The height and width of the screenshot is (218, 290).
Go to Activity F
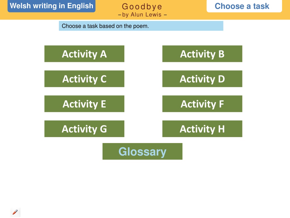(202, 104)
